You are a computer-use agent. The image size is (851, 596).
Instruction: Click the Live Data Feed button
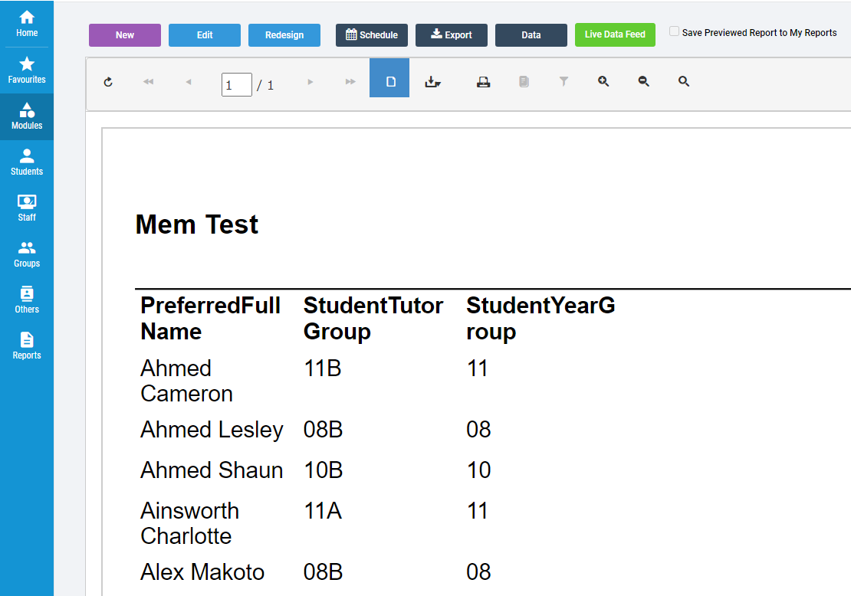[615, 34]
